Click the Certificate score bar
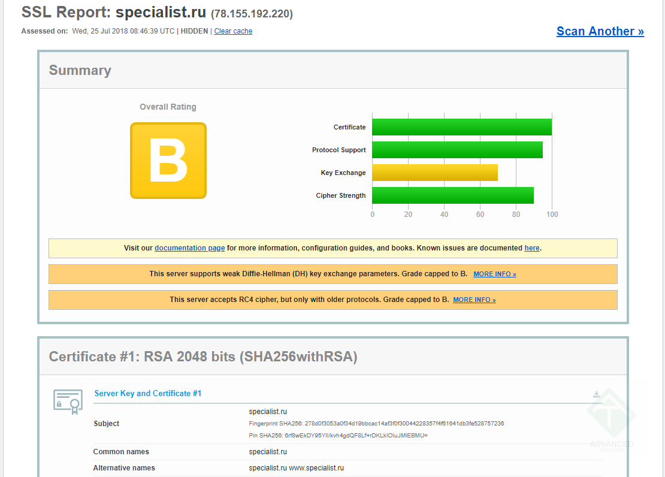The height and width of the screenshot is (477, 665). coord(462,127)
